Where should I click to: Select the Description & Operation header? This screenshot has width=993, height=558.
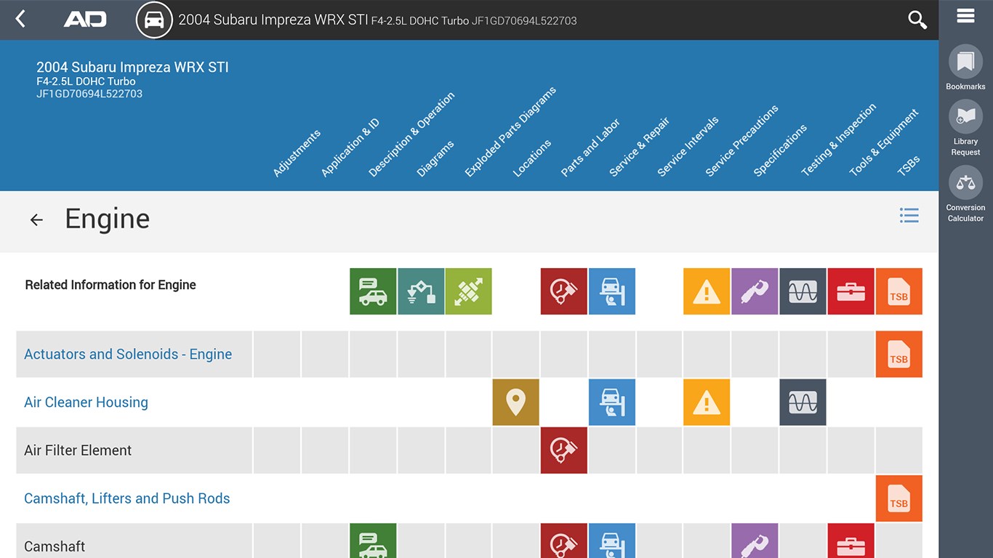click(411, 134)
